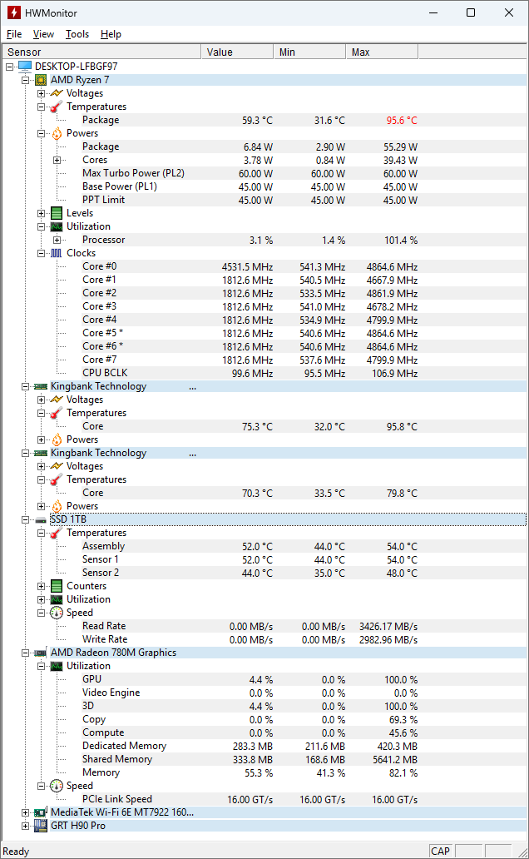The image size is (529, 859).
Task: Click the thermometer icon beside CPU Temperatures
Action: pyautogui.click(x=56, y=107)
